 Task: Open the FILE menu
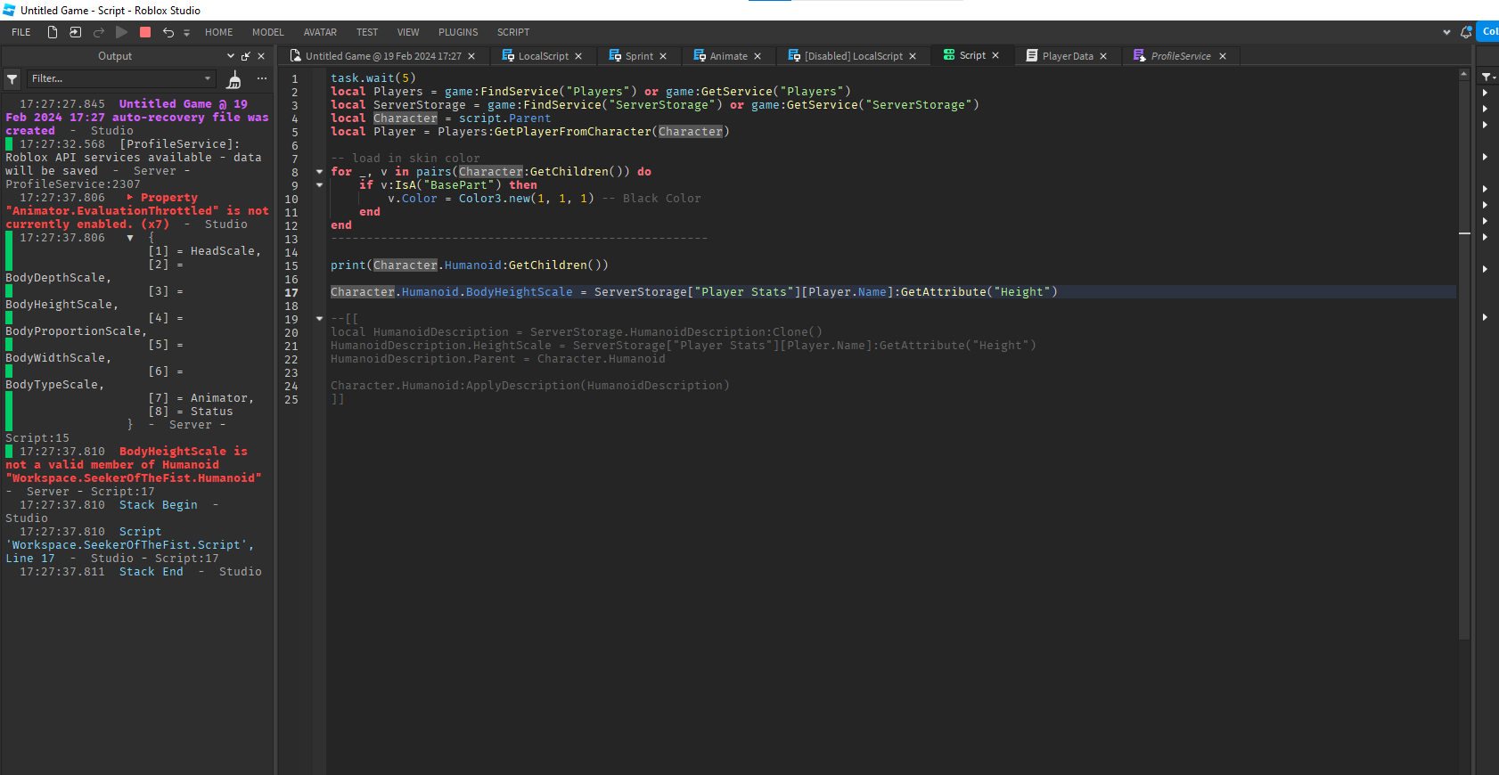tap(21, 32)
